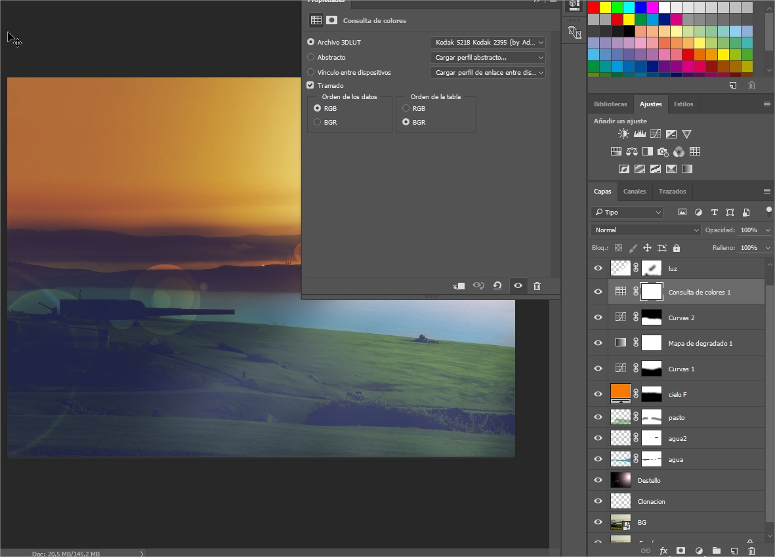The width and height of the screenshot is (775, 557).
Task: Expand the Relleno slider arrow
Action: [768, 248]
